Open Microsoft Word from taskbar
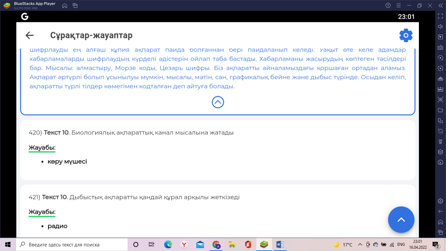 click(280, 244)
